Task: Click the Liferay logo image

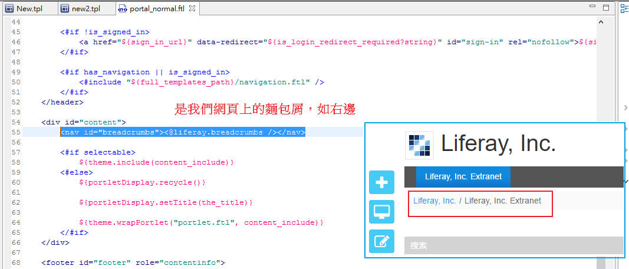Action: tap(419, 145)
